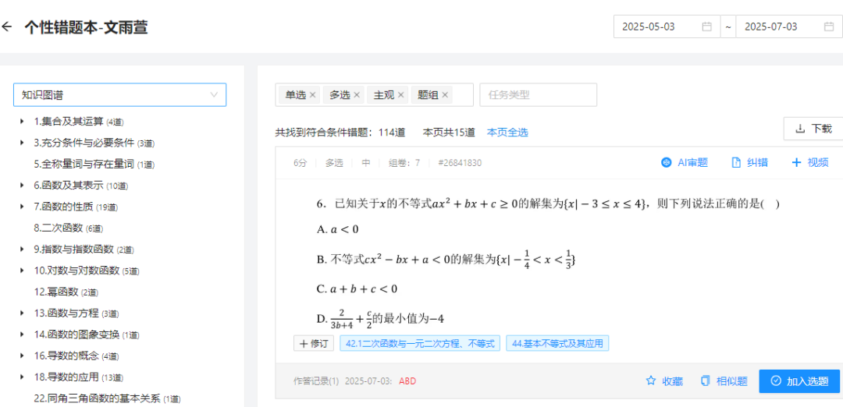Go back using the left arrow icon

point(6,27)
